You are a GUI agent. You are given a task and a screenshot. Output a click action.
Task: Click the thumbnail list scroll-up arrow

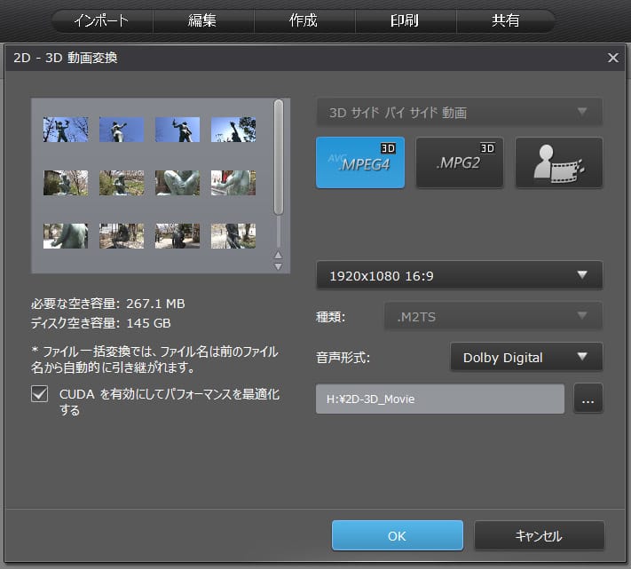click(278, 255)
